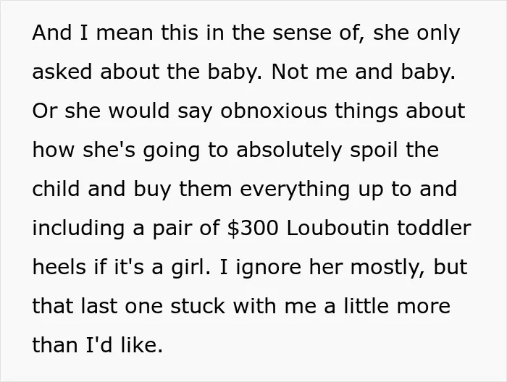Click the word "things" in third line
Viewport: 507px width, 382px height.
(x=366, y=111)
